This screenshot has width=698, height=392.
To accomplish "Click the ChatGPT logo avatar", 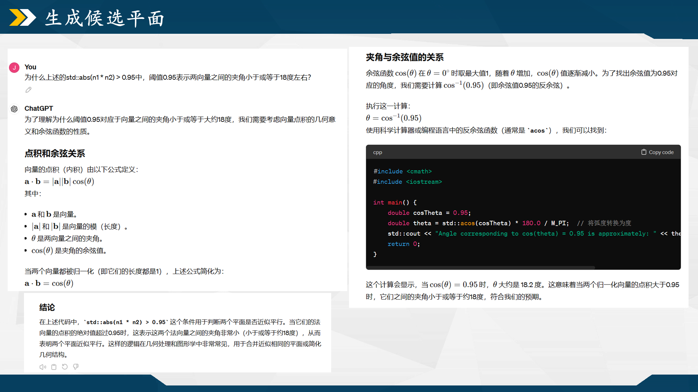I will point(14,109).
